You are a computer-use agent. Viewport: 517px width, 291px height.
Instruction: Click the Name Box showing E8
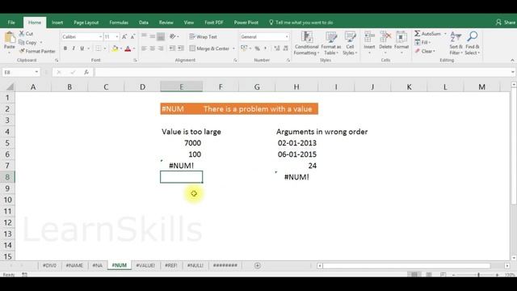click(x=21, y=72)
